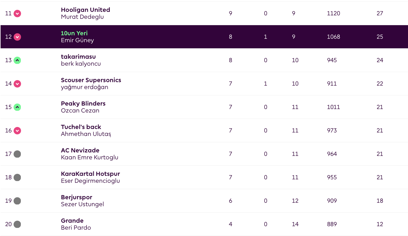Click the red down arrow beside rank 11
408x236 pixels.
pos(17,14)
